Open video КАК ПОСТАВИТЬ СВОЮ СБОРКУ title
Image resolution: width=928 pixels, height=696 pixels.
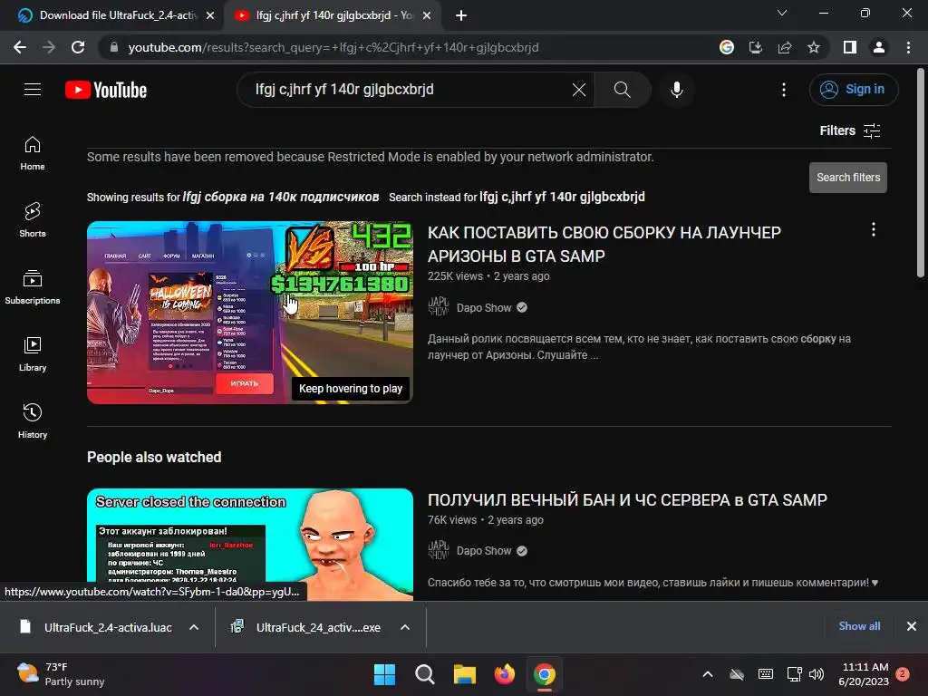click(x=604, y=244)
